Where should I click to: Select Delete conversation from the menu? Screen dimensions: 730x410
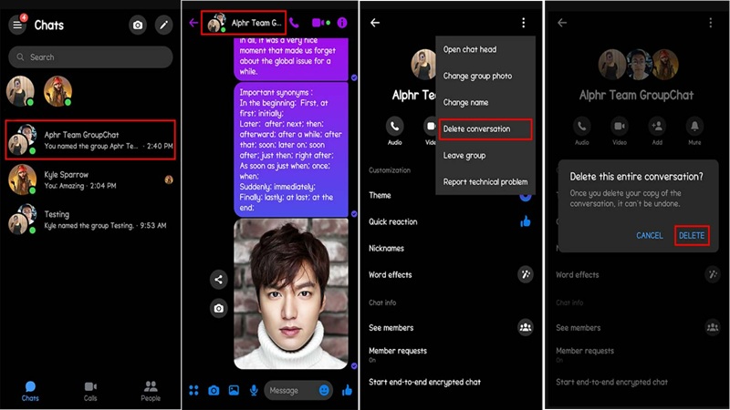pos(485,128)
